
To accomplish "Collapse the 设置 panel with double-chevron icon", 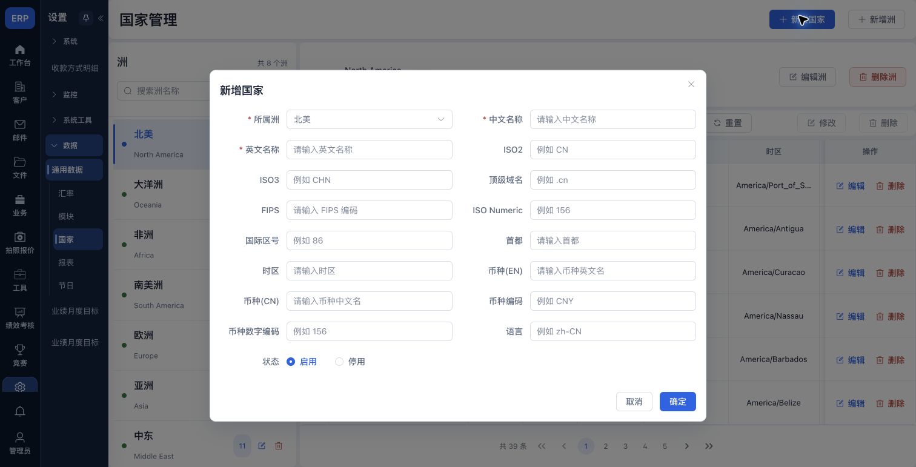I will click(x=101, y=18).
